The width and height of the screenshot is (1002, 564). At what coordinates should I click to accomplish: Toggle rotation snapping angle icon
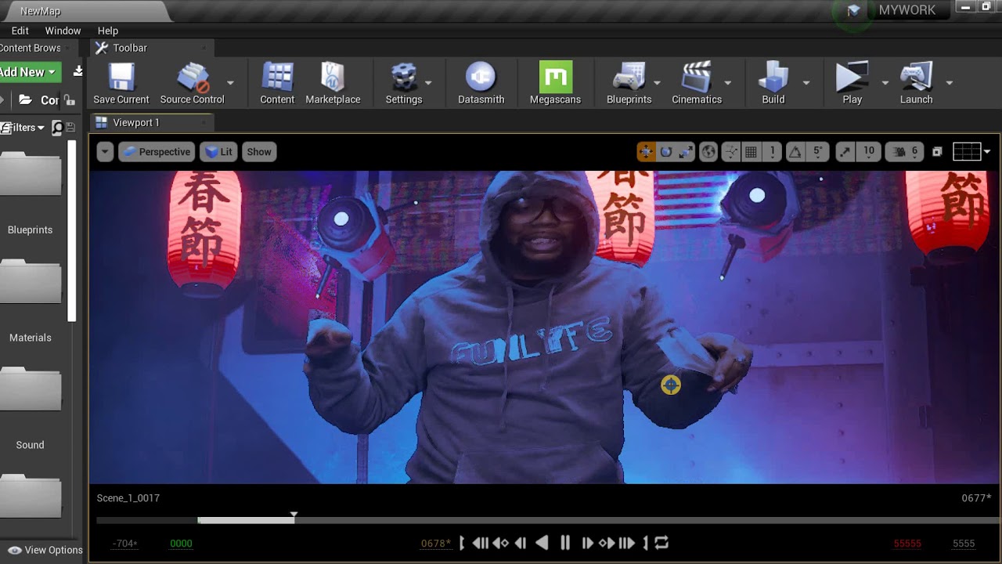tap(795, 152)
